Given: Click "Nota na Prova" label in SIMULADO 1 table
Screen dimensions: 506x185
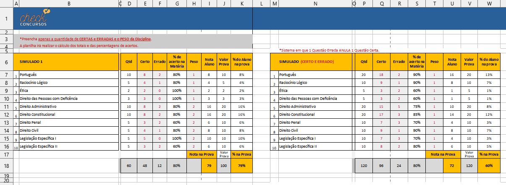Looking at the screenshot, I should click(202, 154).
